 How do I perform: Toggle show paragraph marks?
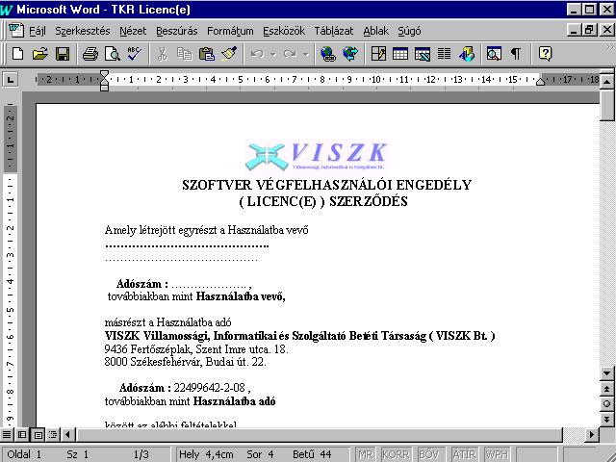516,54
